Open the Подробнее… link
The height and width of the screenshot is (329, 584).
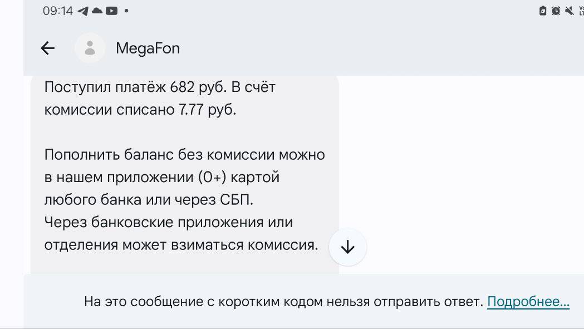pyautogui.click(x=528, y=302)
